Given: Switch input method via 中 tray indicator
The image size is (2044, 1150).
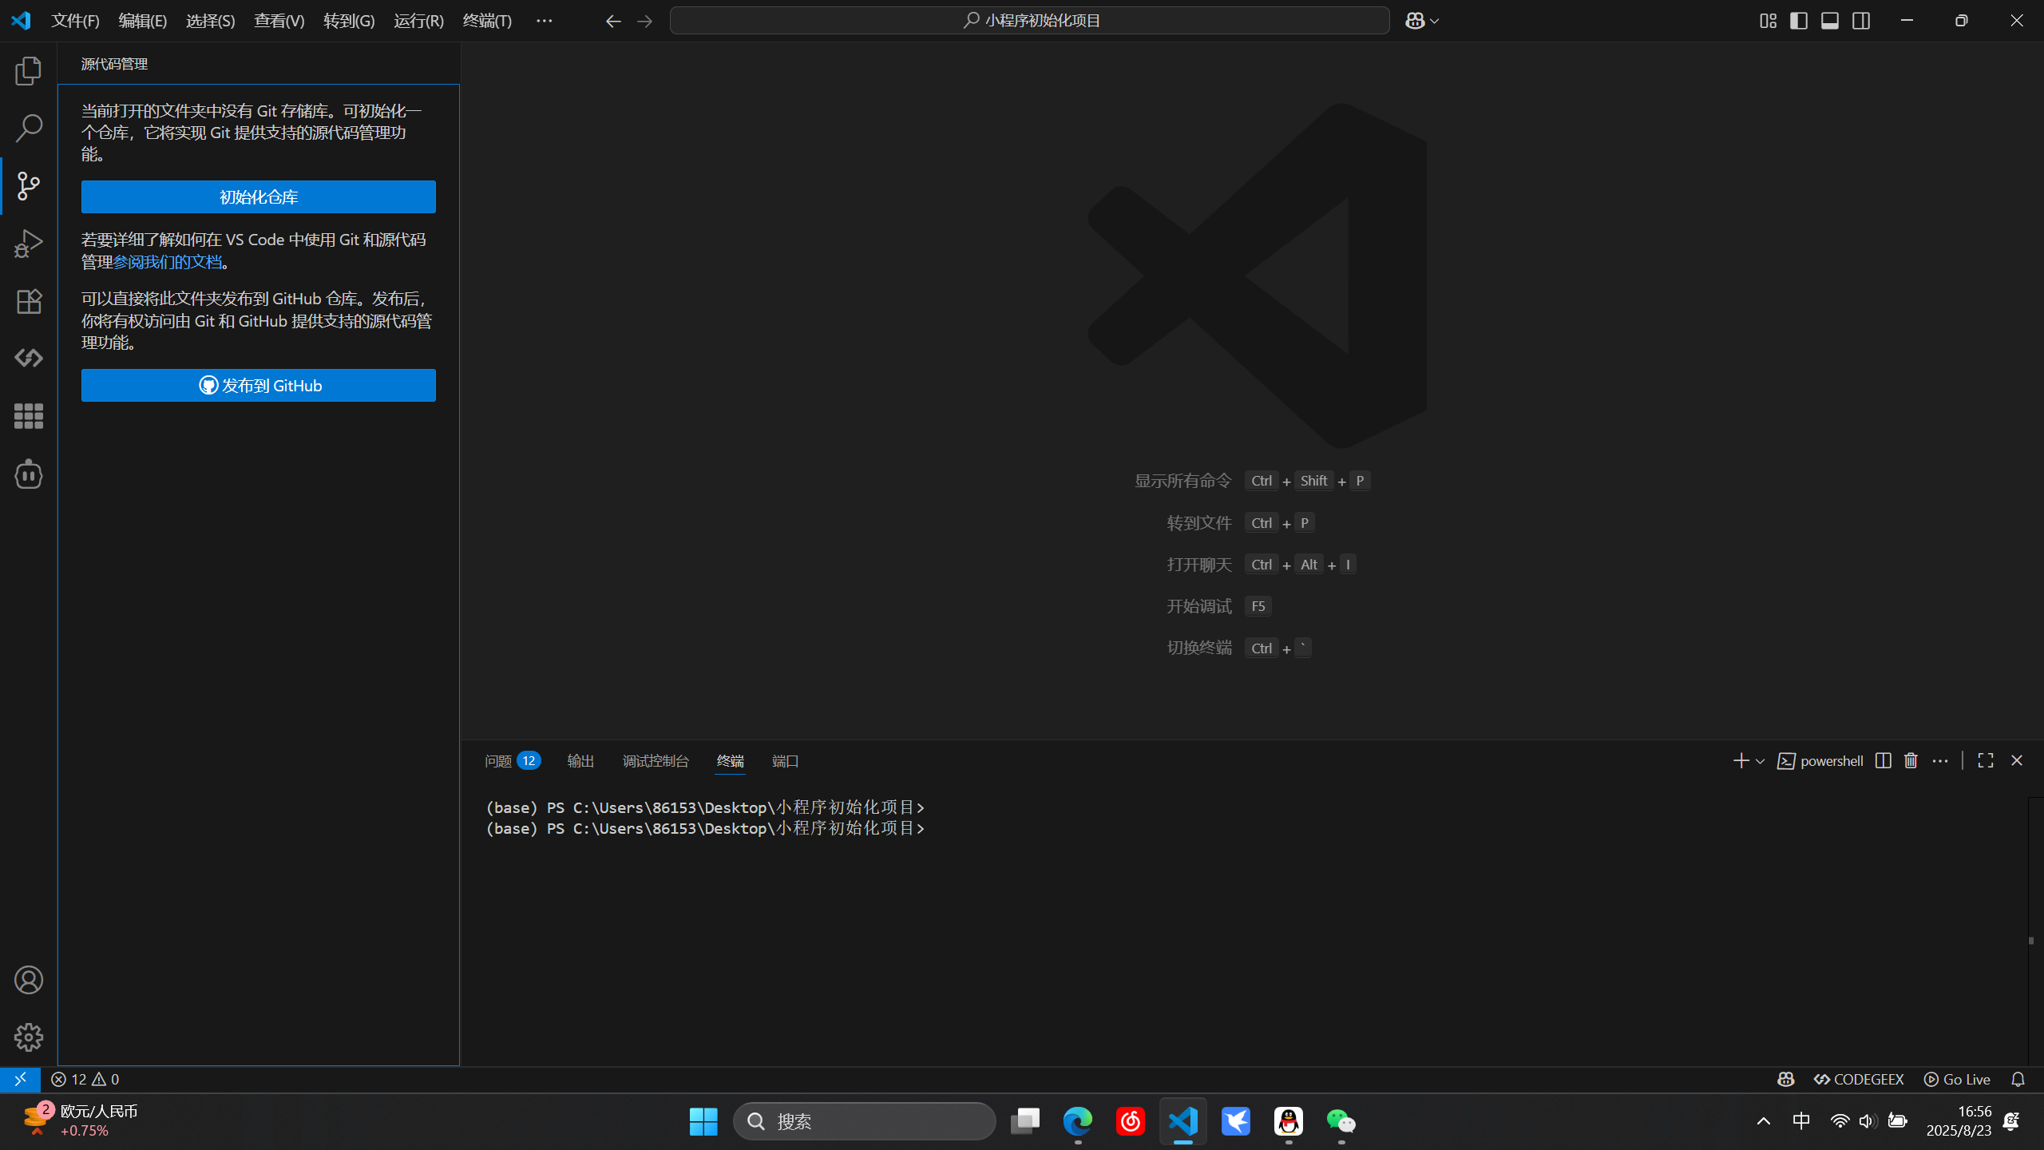Looking at the screenshot, I should click(x=1801, y=1121).
